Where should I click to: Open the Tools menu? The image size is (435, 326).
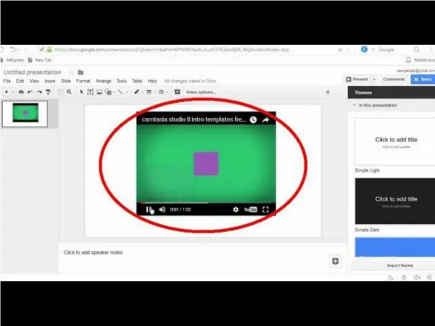121,81
